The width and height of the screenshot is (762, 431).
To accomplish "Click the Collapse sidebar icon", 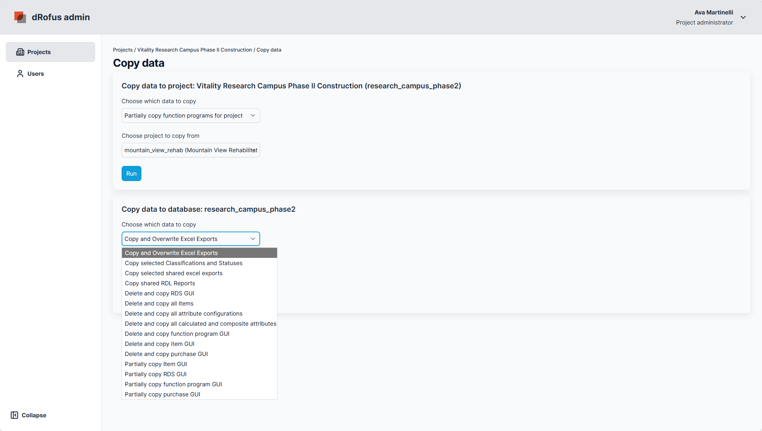I will pos(14,415).
